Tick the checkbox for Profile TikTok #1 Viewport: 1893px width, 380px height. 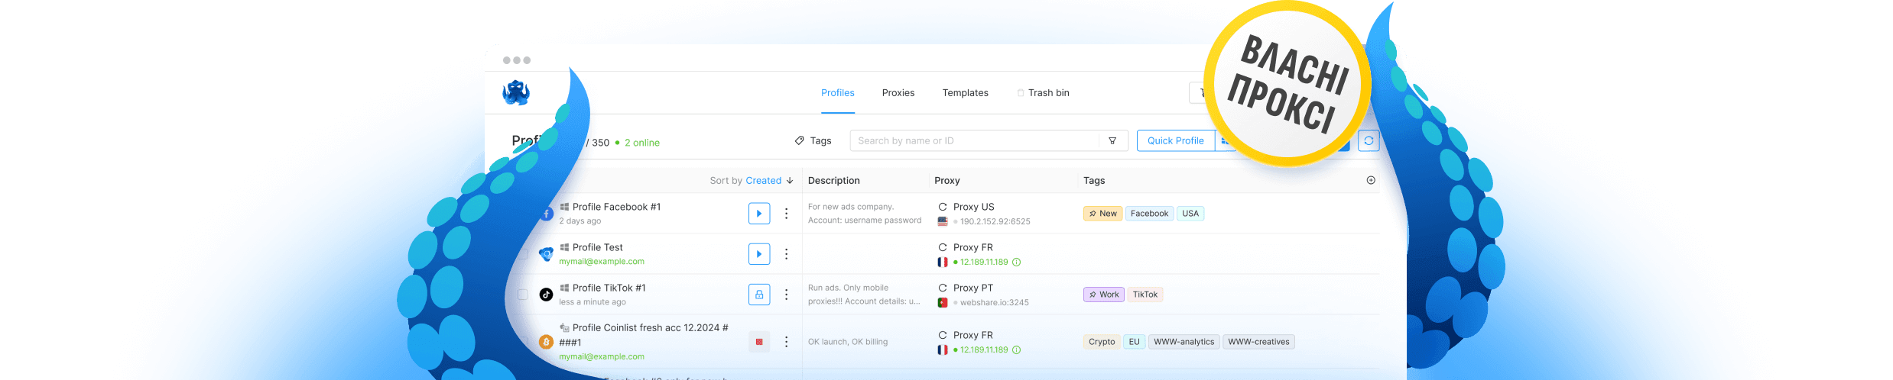click(523, 295)
